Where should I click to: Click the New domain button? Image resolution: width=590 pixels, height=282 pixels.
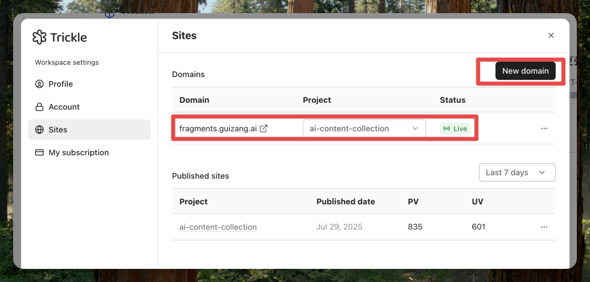[x=526, y=71]
